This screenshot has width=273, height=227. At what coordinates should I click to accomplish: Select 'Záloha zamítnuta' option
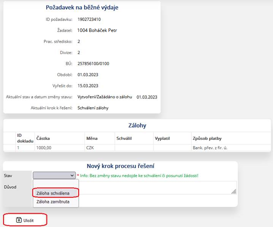[x=56, y=202]
